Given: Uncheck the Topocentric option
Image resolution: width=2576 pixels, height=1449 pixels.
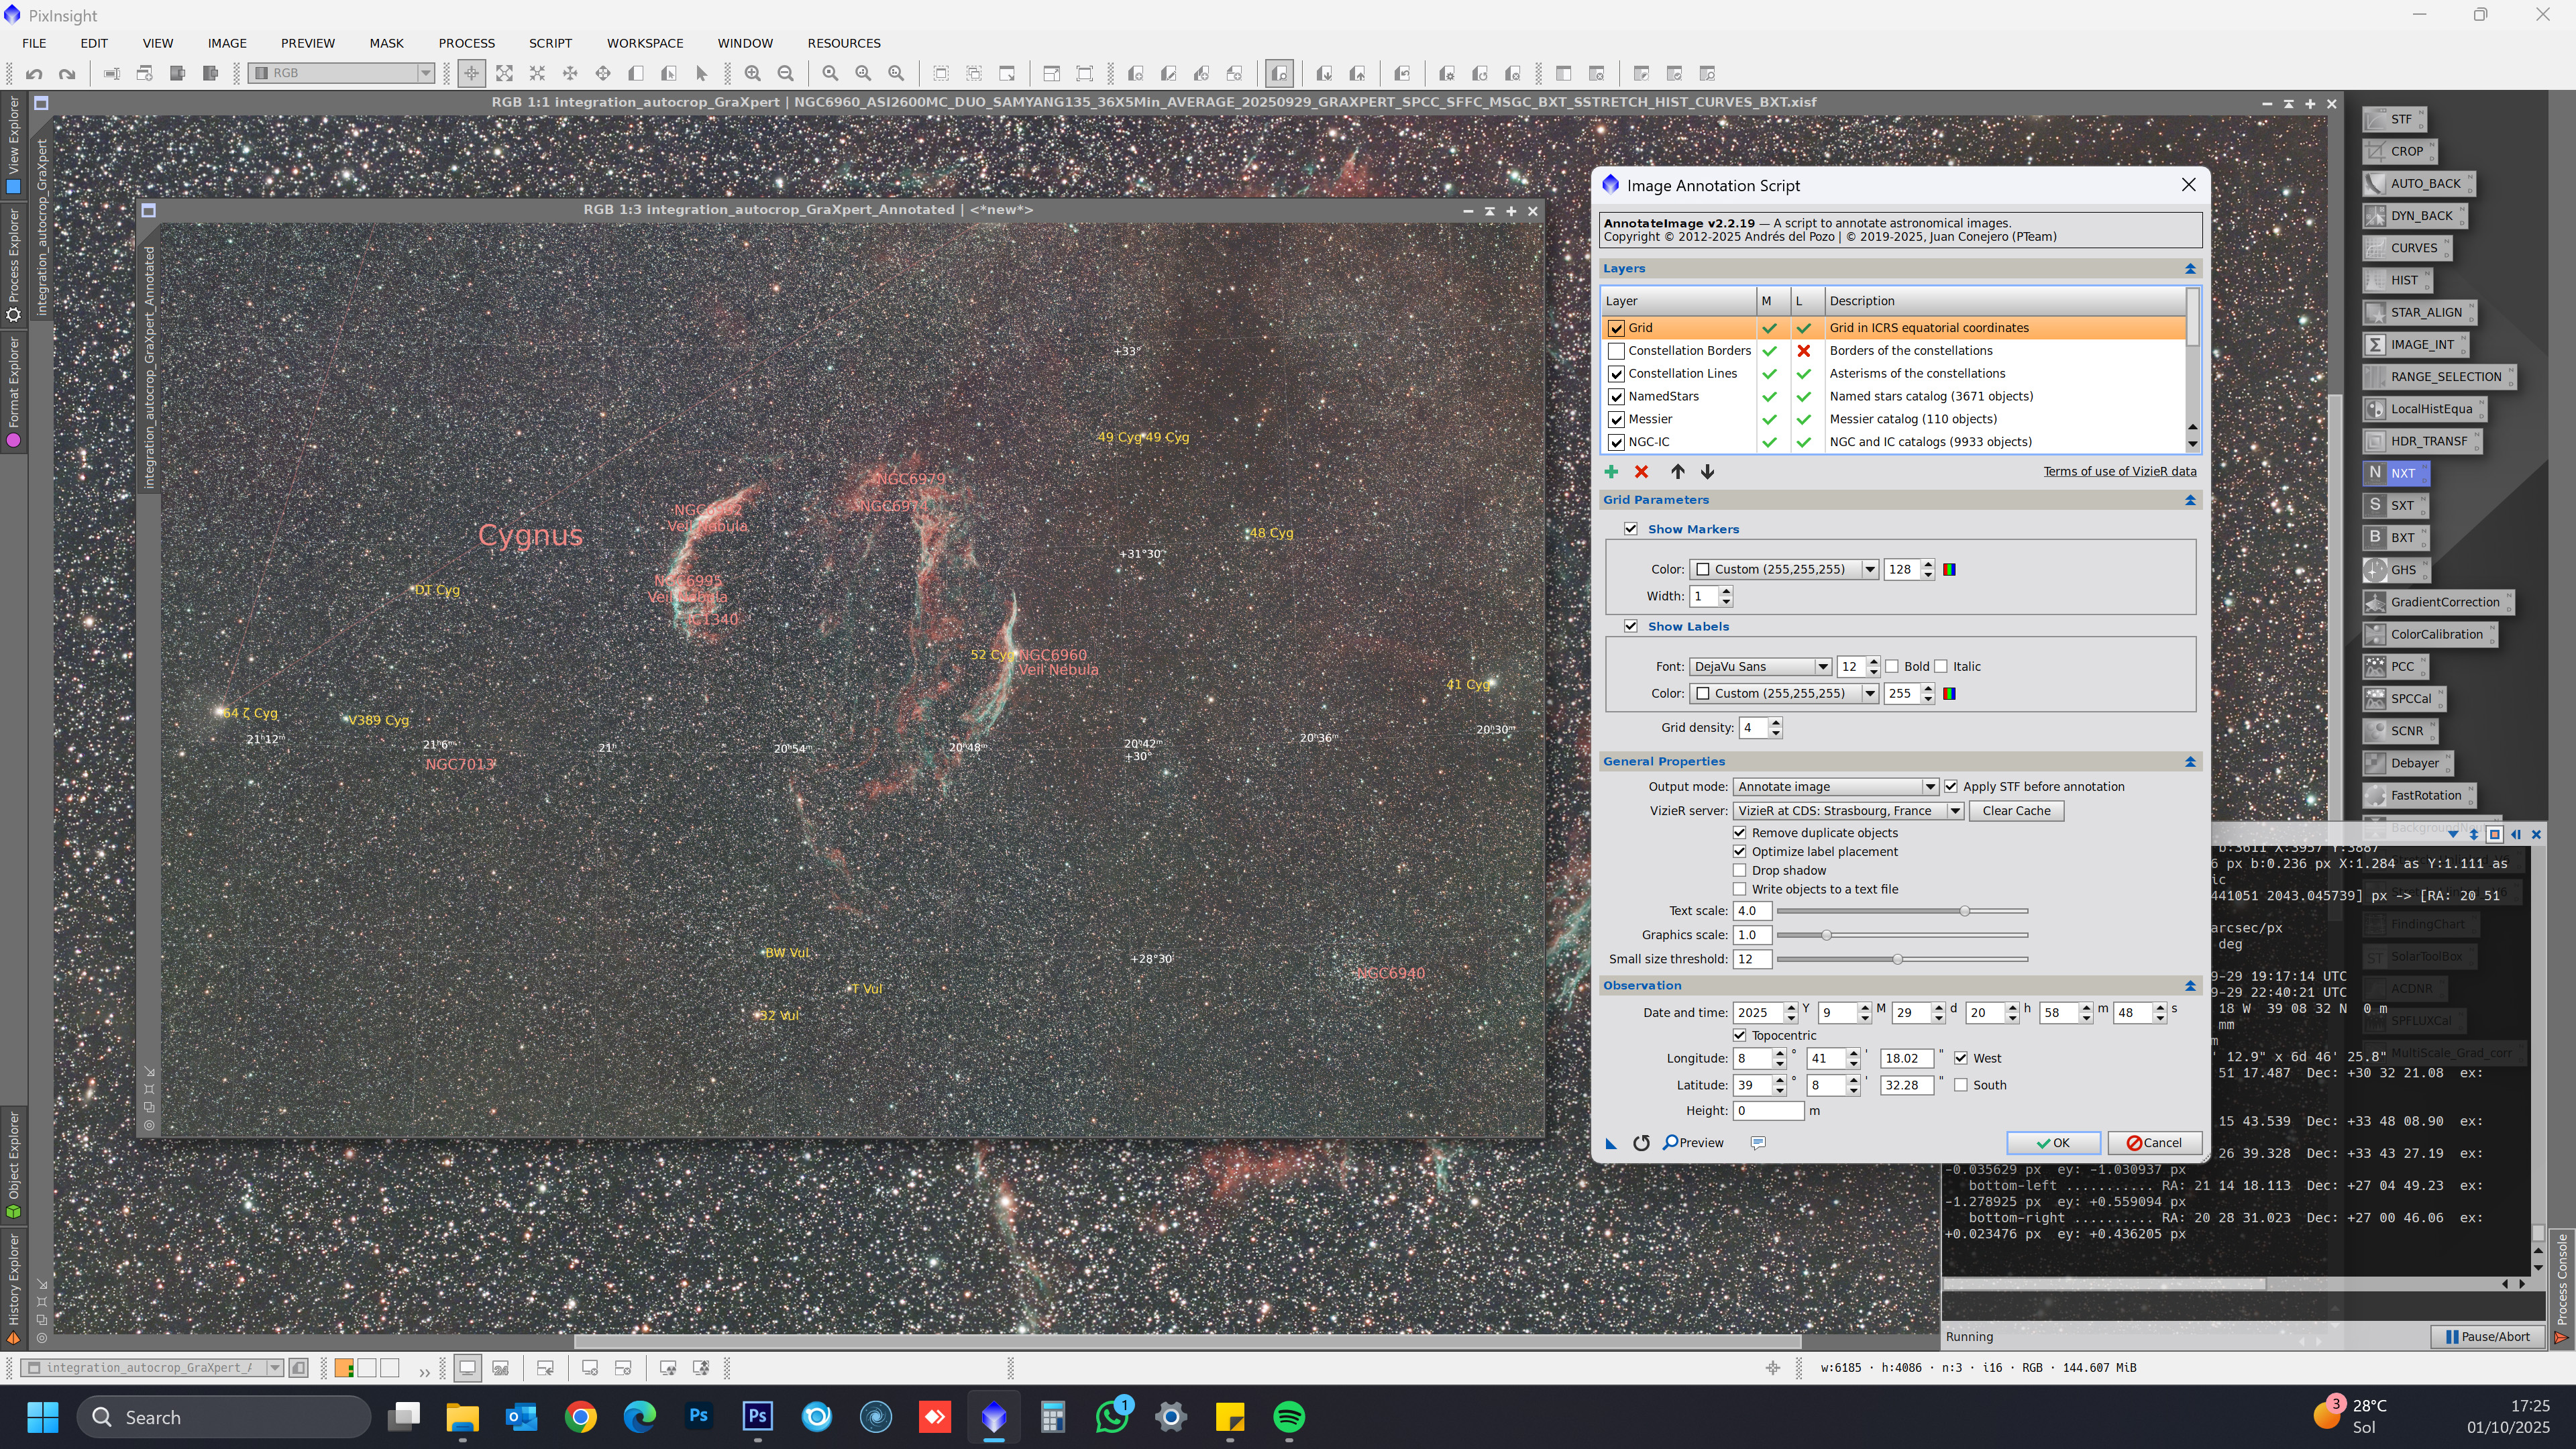Looking at the screenshot, I should [1740, 1035].
